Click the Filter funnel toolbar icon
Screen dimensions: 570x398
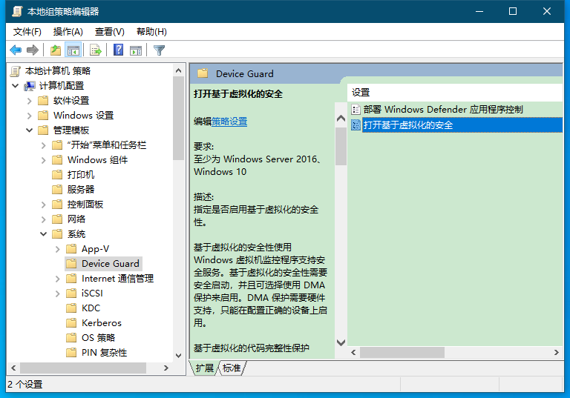(160, 50)
